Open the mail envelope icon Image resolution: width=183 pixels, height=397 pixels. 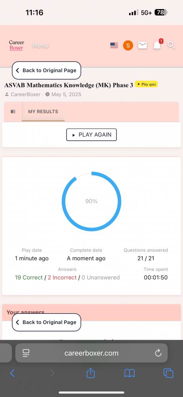point(143,45)
